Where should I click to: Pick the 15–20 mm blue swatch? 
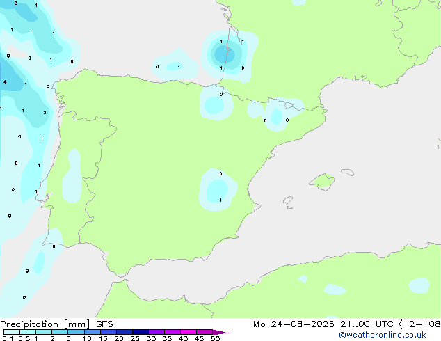(x=108, y=332)
